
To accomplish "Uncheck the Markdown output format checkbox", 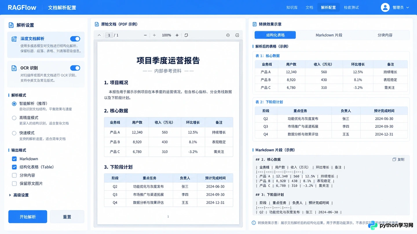I will click(14, 159).
